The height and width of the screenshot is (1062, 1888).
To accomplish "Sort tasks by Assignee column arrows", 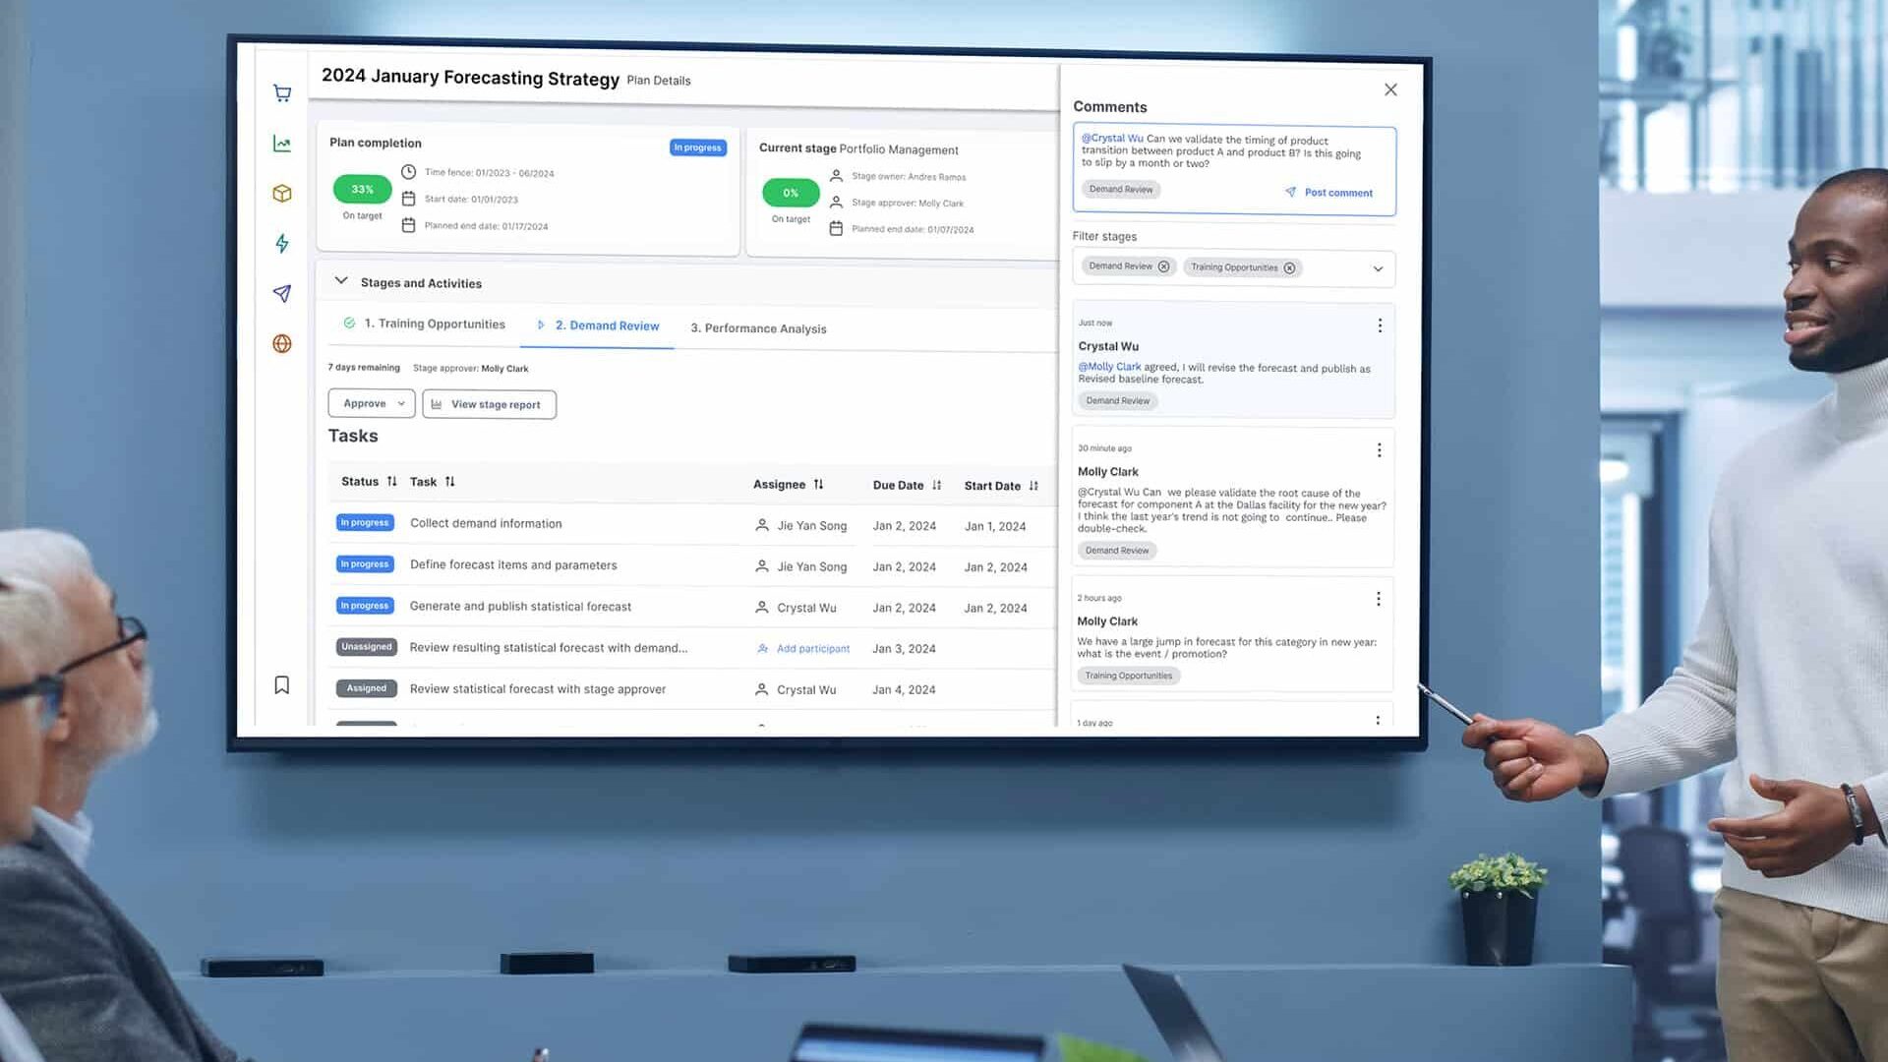I will click(818, 484).
